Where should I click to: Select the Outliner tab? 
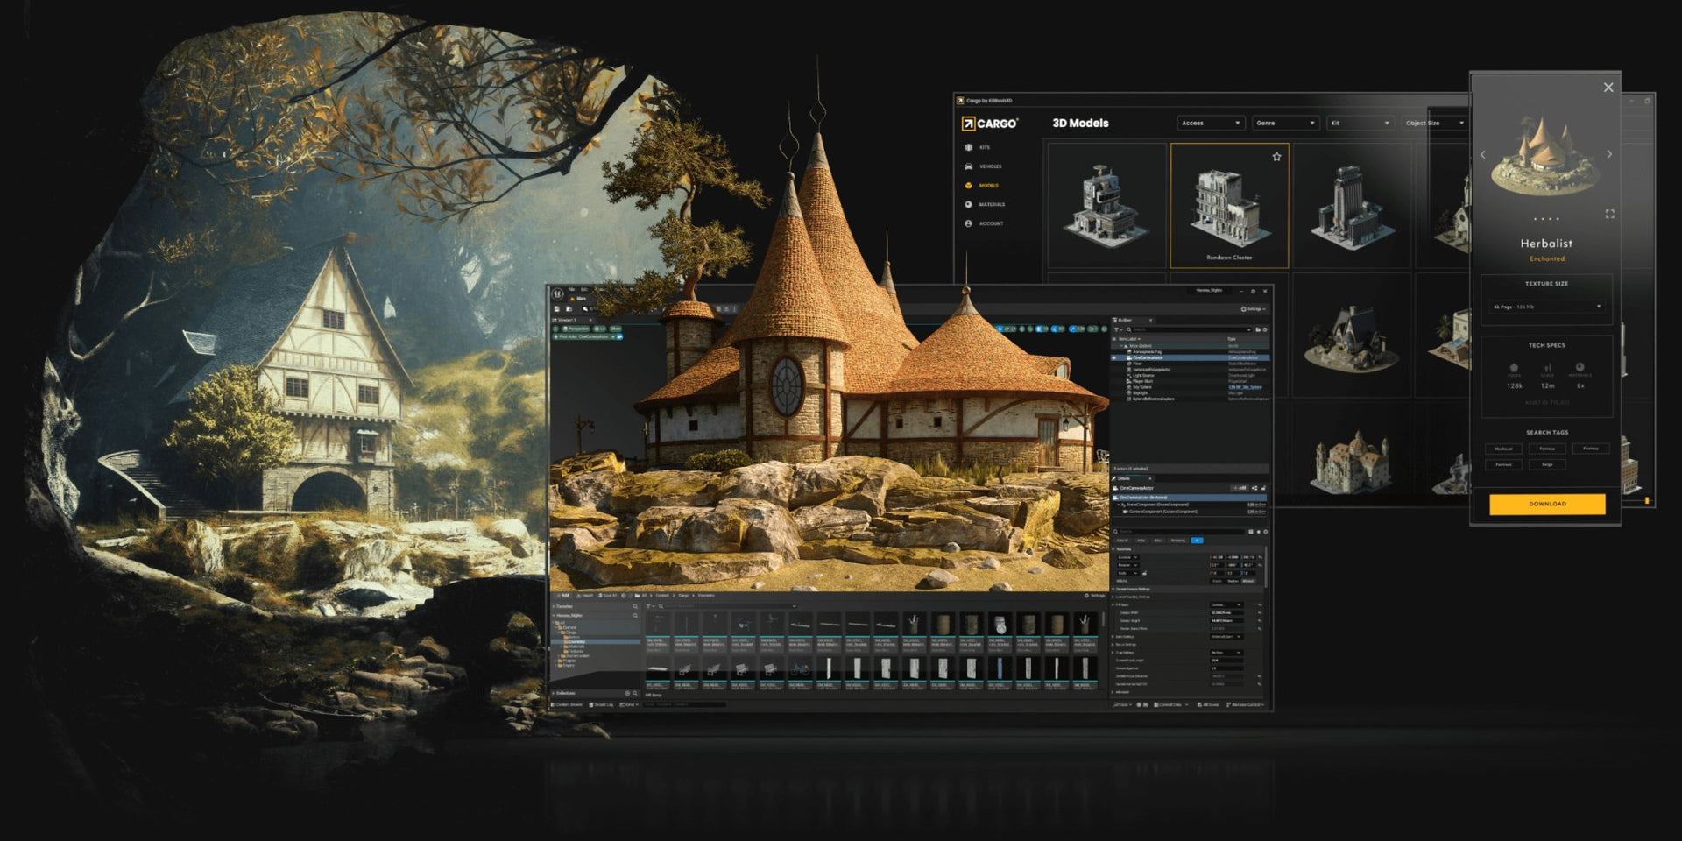pos(1123,320)
